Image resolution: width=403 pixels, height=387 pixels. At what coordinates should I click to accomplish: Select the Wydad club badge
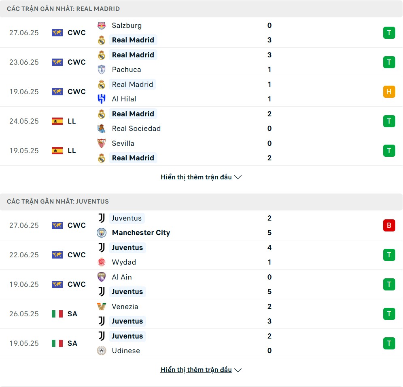pyautogui.click(x=102, y=262)
